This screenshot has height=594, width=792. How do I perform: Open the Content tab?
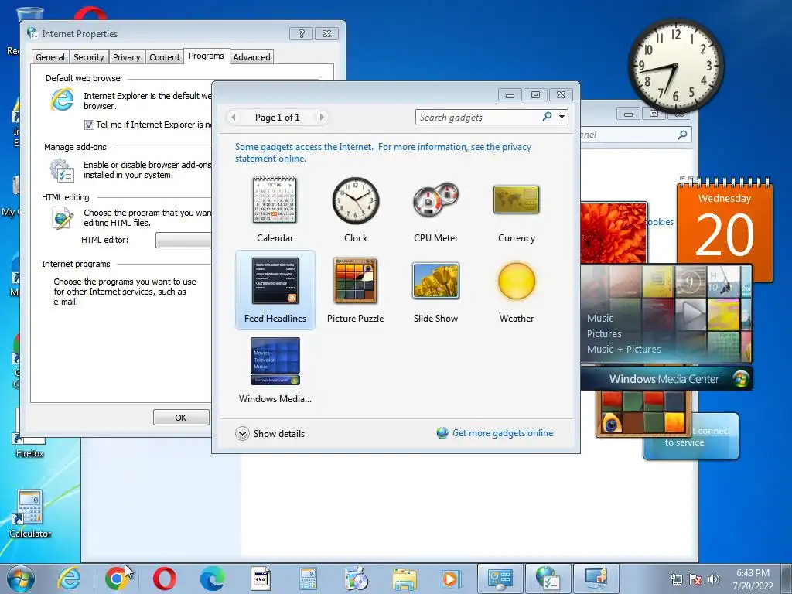coord(164,57)
